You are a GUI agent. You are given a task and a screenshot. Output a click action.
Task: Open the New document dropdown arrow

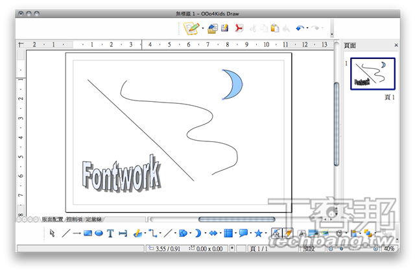click(202, 29)
